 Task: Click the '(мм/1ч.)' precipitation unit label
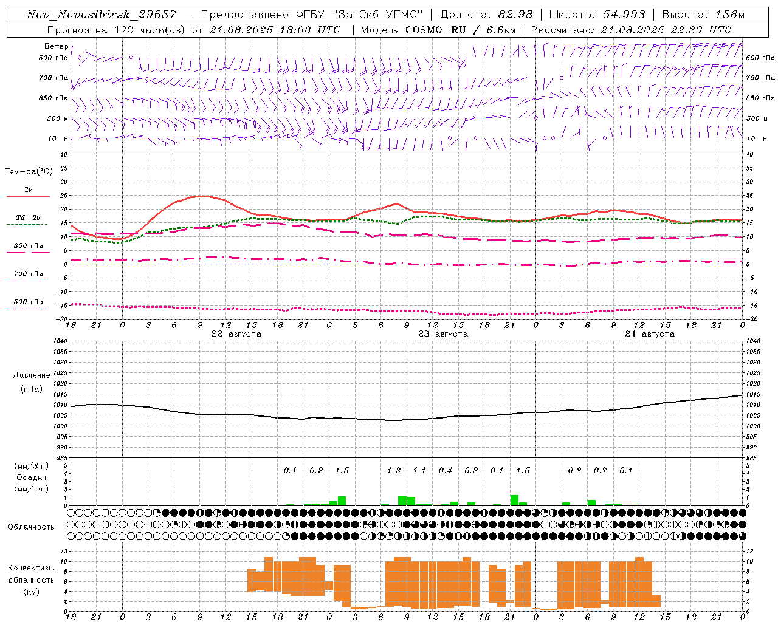coord(32,489)
